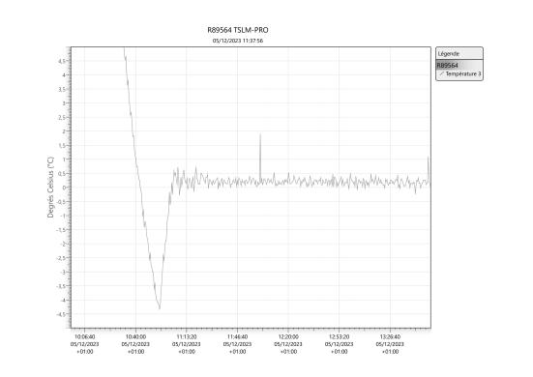The image size is (533, 377).
Task: Click the 13:26:40 time axis label
Action: [x=390, y=337]
